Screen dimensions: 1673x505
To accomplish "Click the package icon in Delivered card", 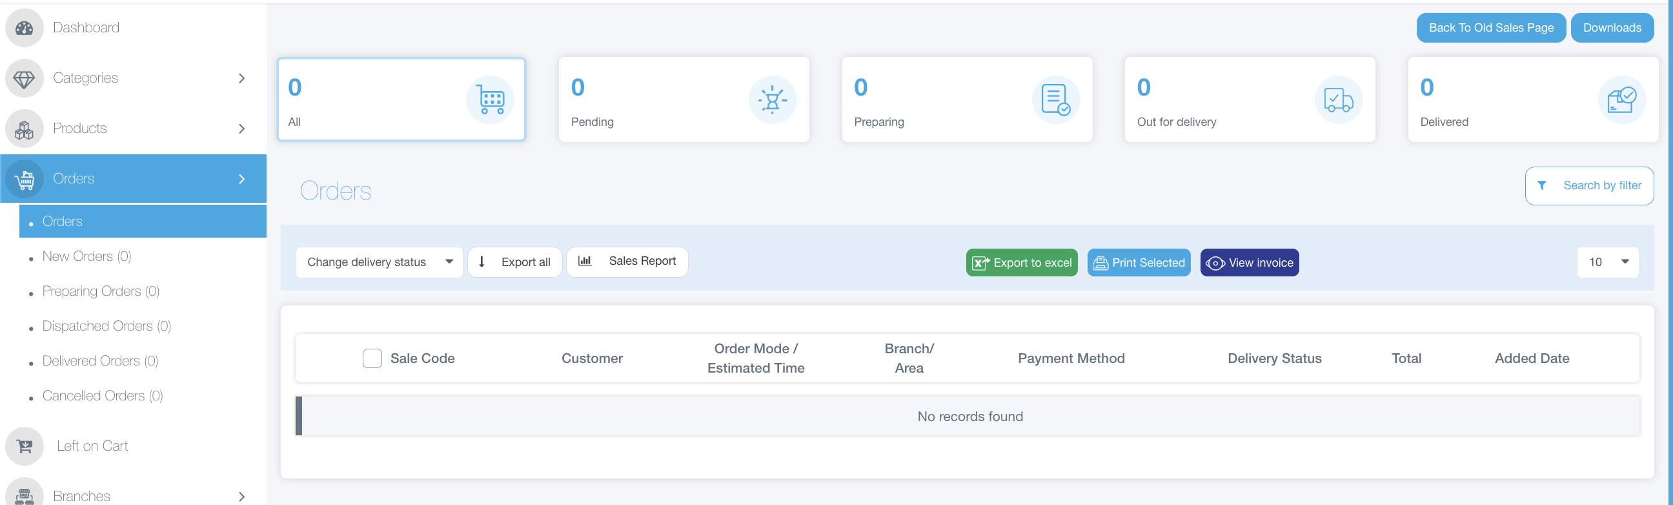I will (1621, 100).
